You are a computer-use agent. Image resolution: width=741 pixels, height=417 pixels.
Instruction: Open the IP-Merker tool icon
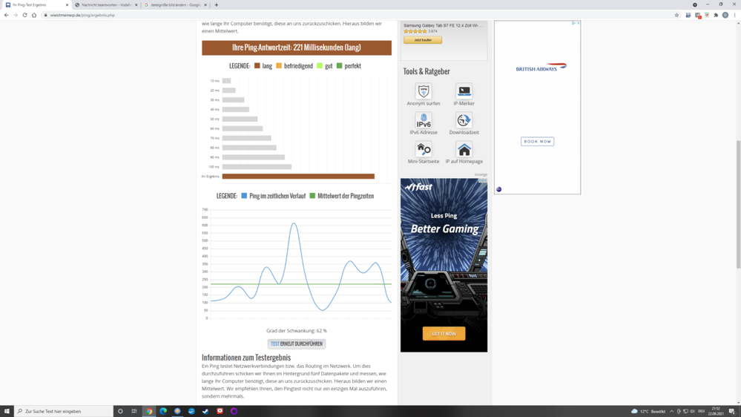click(464, 91)
